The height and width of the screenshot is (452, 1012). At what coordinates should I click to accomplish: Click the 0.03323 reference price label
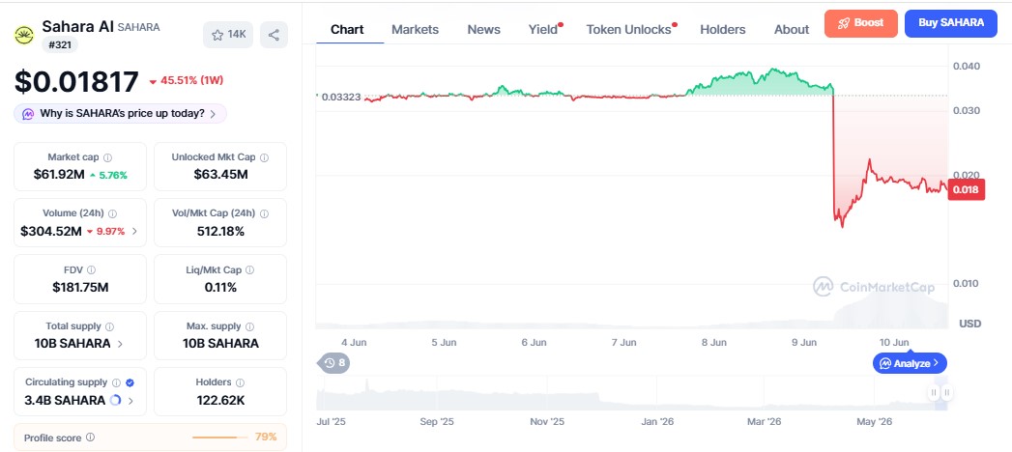tap(341, 97)
